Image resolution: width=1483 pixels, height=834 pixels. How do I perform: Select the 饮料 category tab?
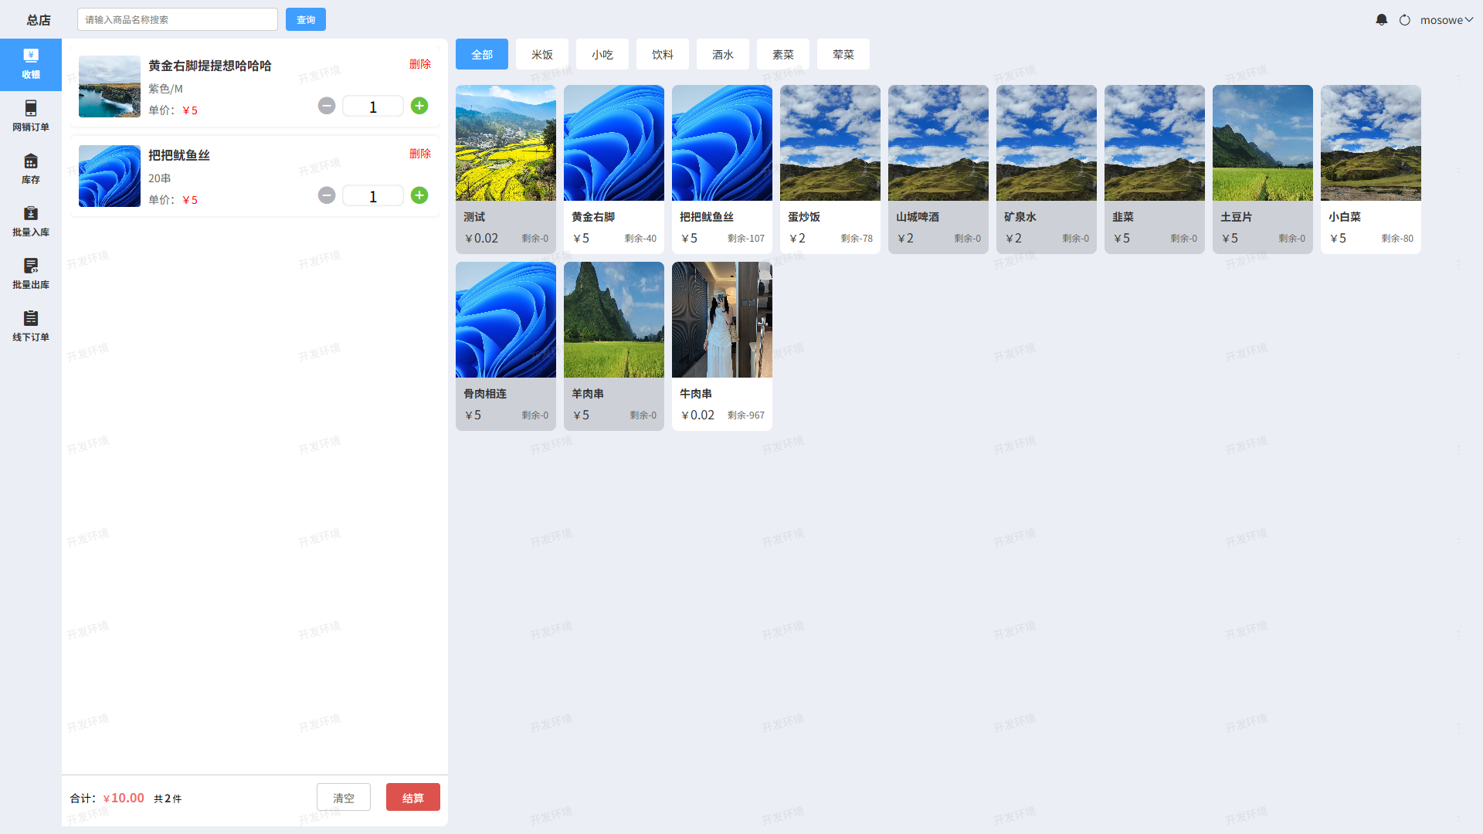click(663, 54)
